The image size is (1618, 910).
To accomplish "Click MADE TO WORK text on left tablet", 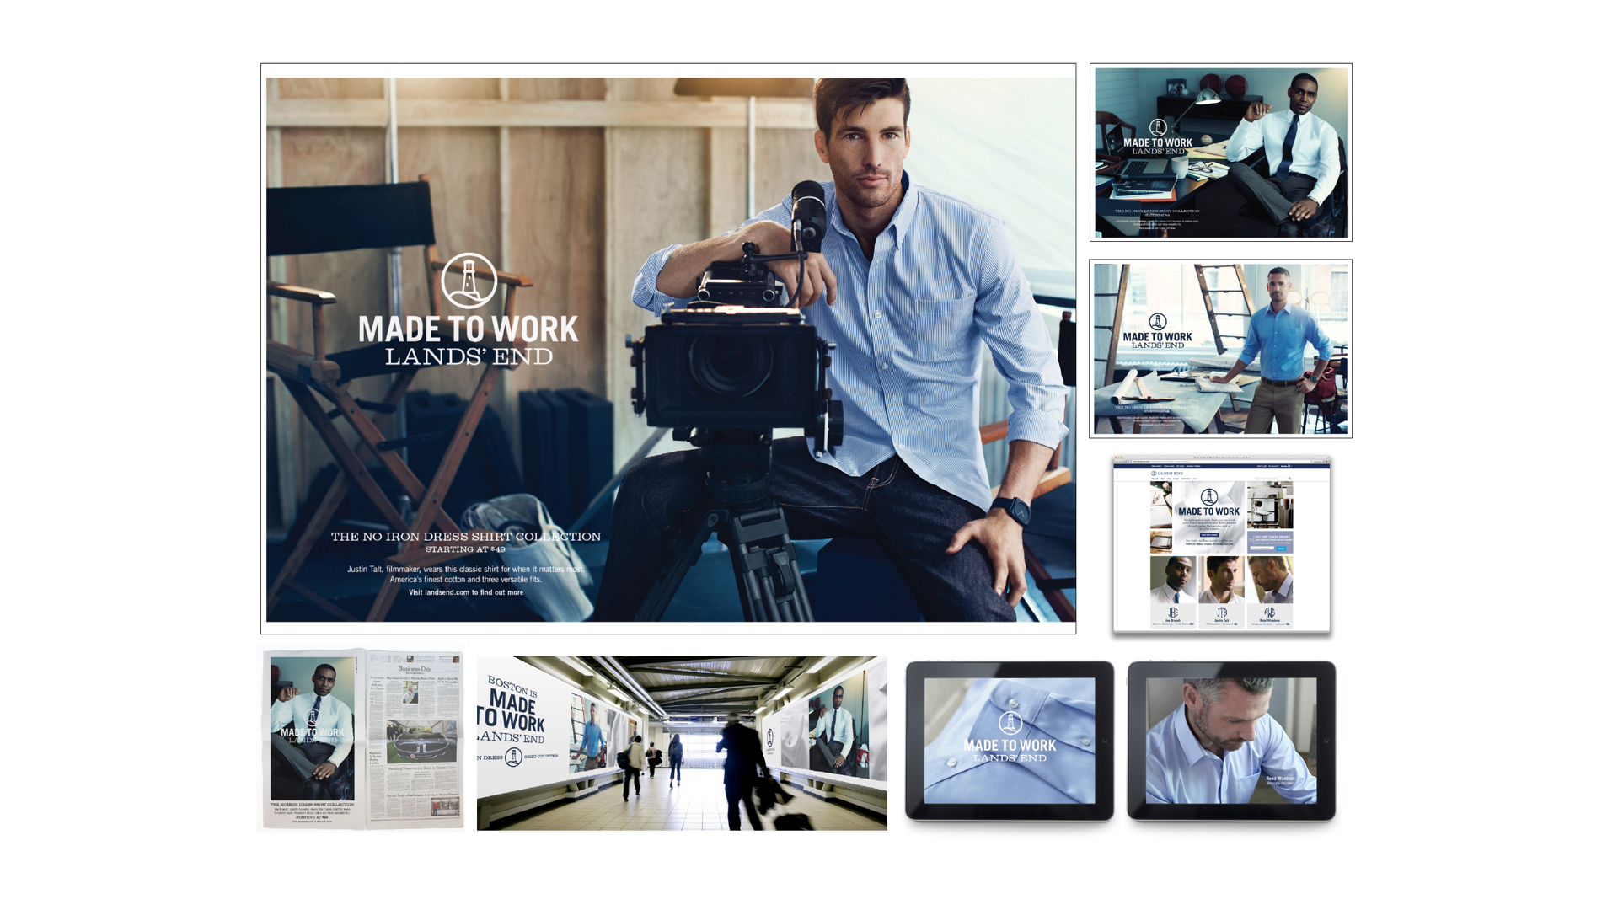I will click(1010, 746).
